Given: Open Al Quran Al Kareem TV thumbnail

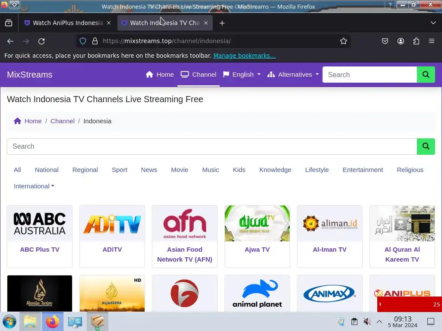Looking at the screenshot, I should coord(402,224).
